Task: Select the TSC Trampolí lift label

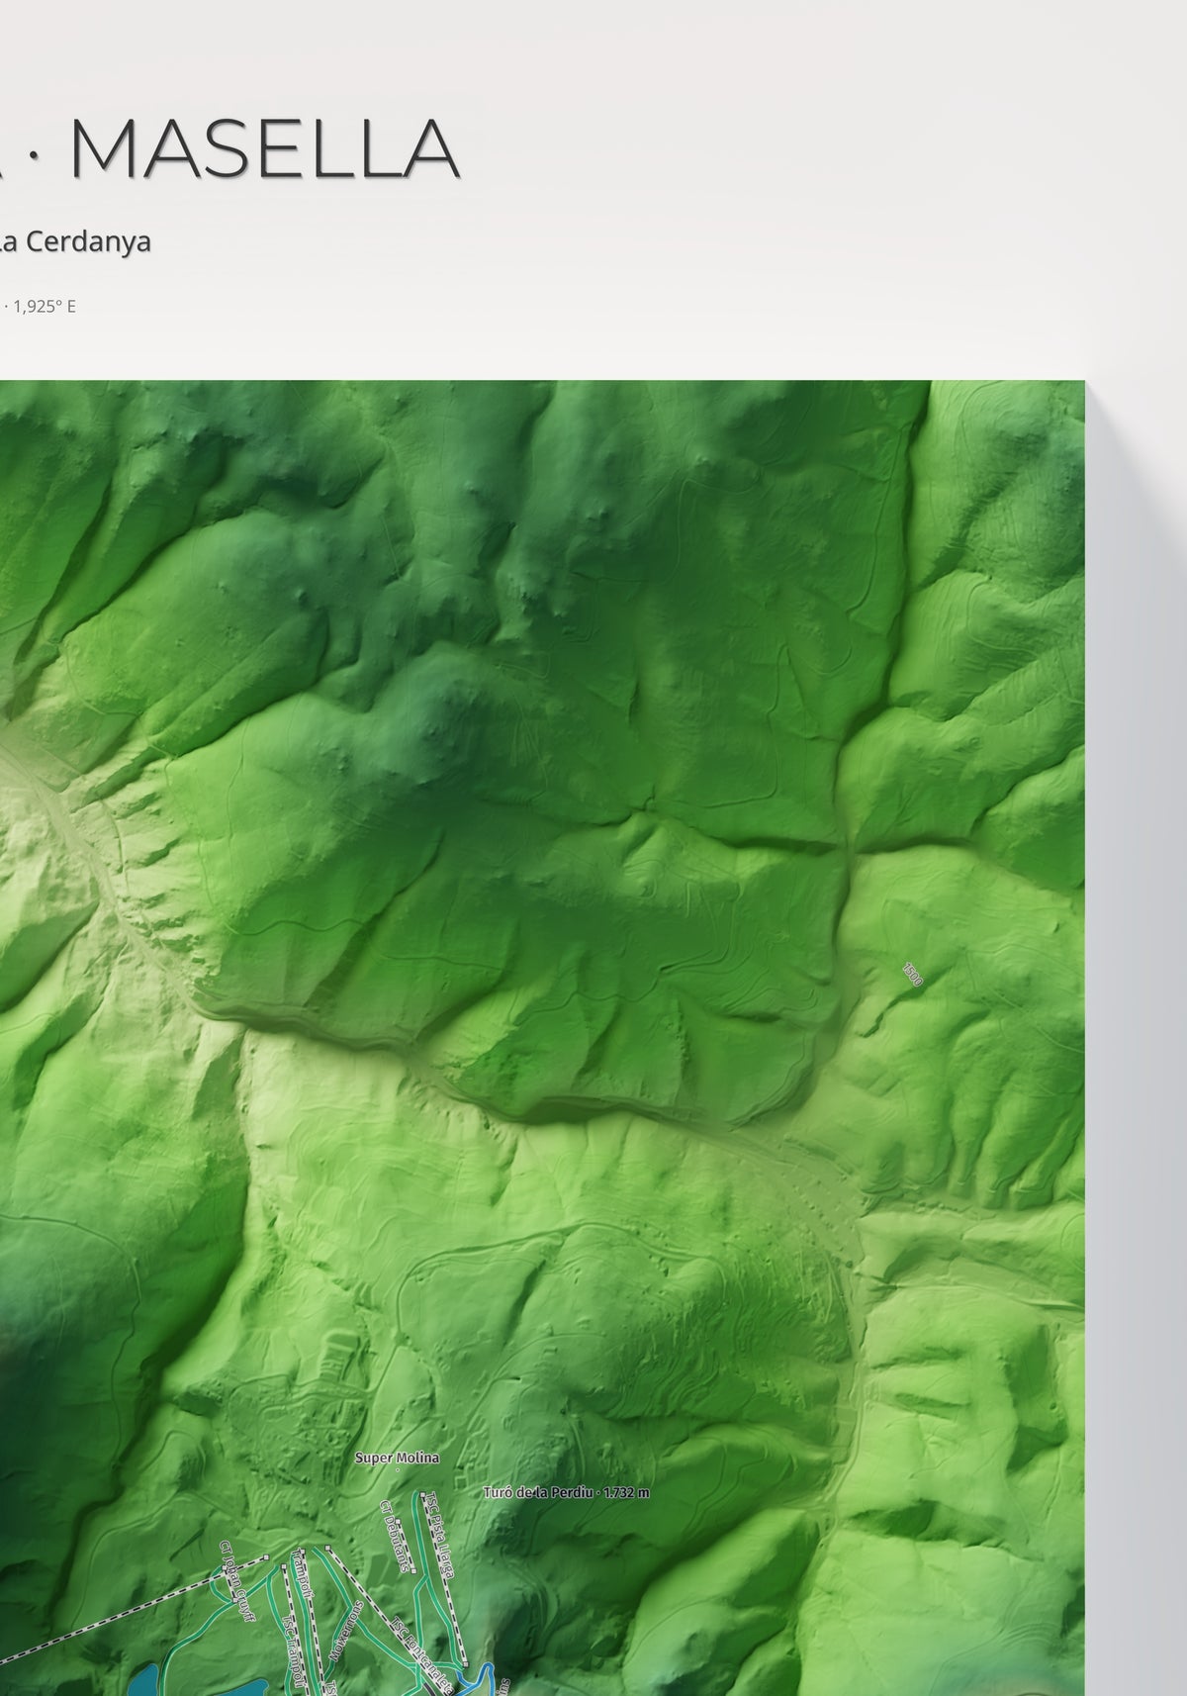Action: (x=294, y=1651)
